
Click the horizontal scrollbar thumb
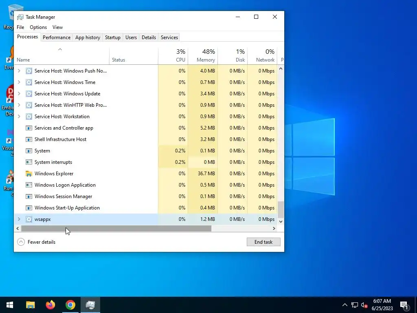(x=116, y=228)
